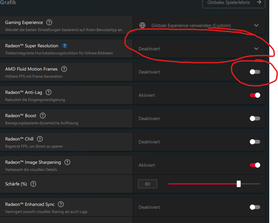Enable AMD Fluid Motion Frames toggle
The width and height of the screenshot is (278, 223).
pyautogui.click(x=255, y=72)
